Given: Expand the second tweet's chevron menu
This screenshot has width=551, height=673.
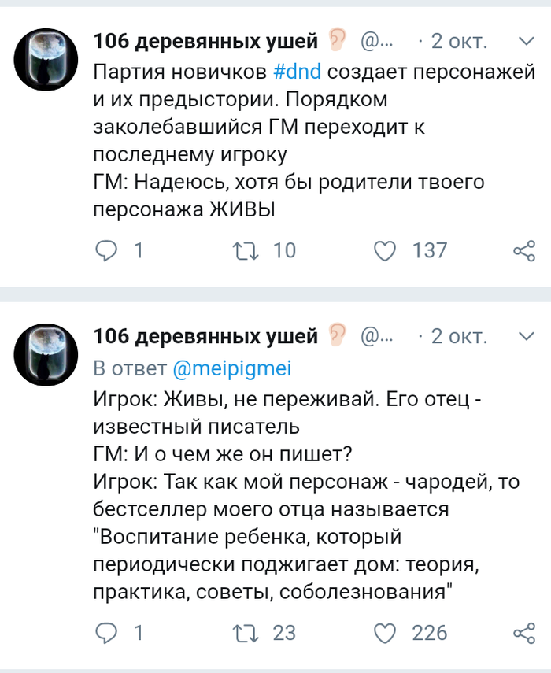Looking at the screenshot, I should point(525,336).
